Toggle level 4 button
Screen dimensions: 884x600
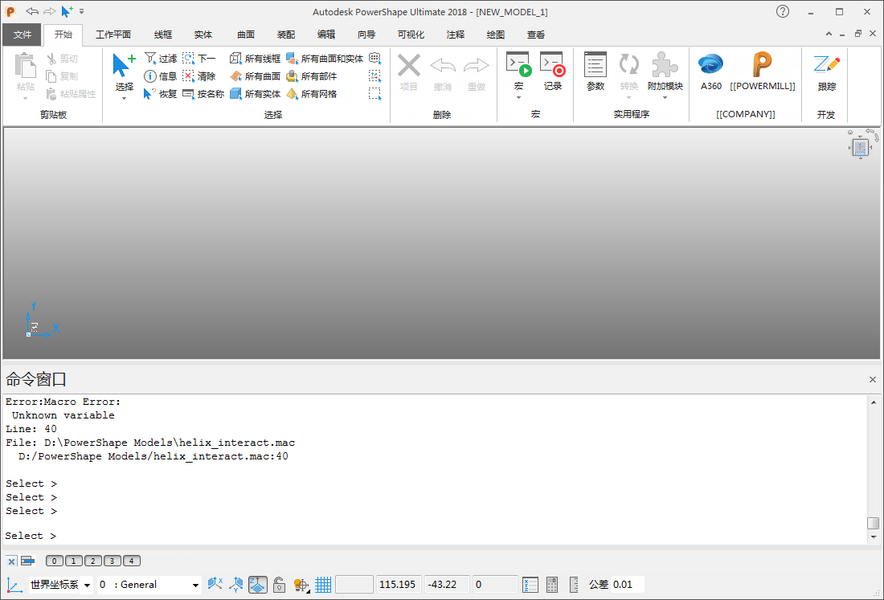[x=131, y=561]
